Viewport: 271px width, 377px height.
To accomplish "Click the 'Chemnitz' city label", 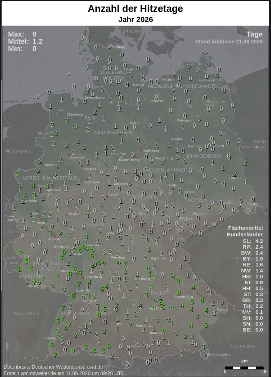I will (x=199, y=213).
